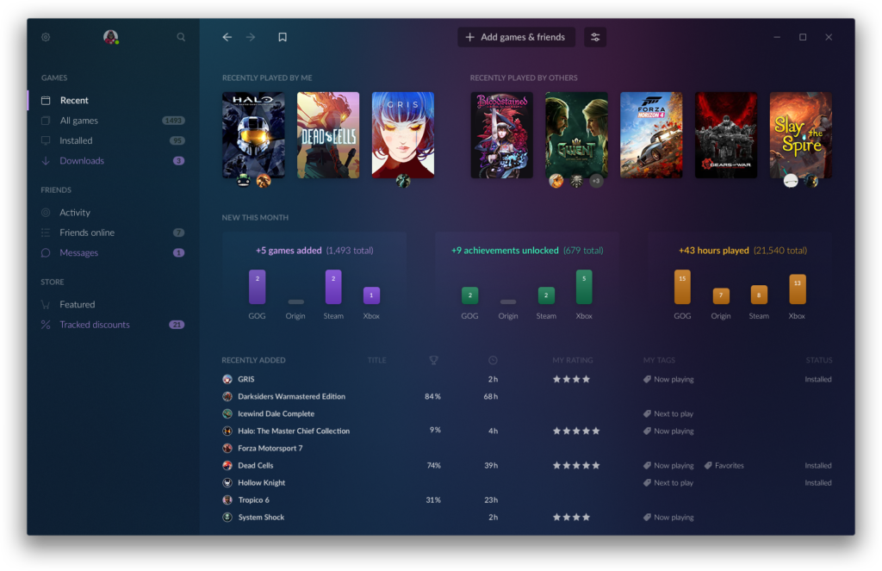Open the Installed games section

pyautogui.click(x=78, y=140)
